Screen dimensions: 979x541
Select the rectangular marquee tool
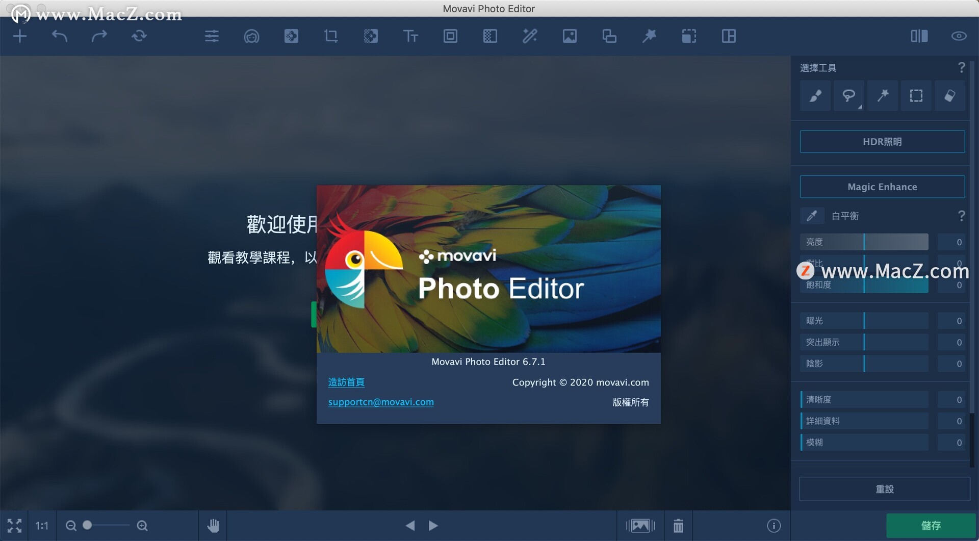916,96
